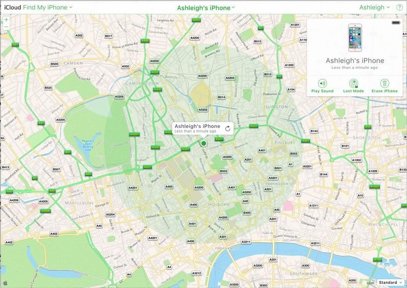
Task: Click the Southwark map label
Action: (304, 274)
